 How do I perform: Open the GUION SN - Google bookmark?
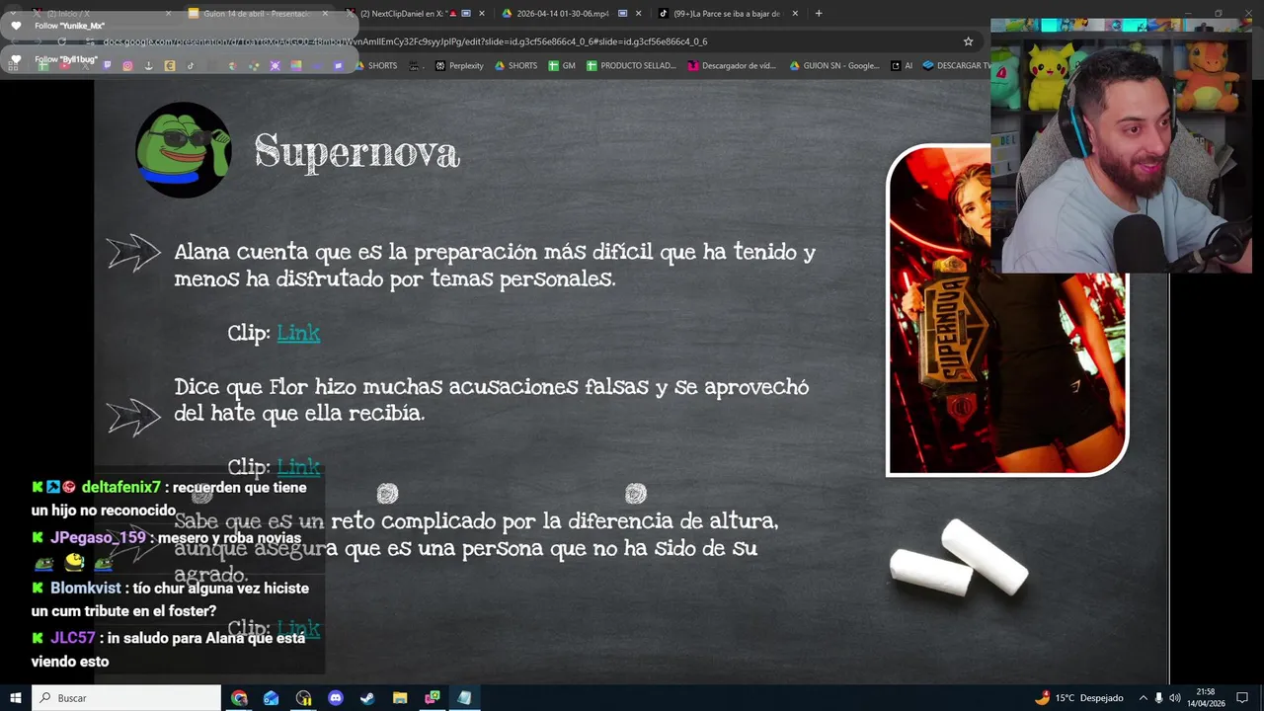834,65
